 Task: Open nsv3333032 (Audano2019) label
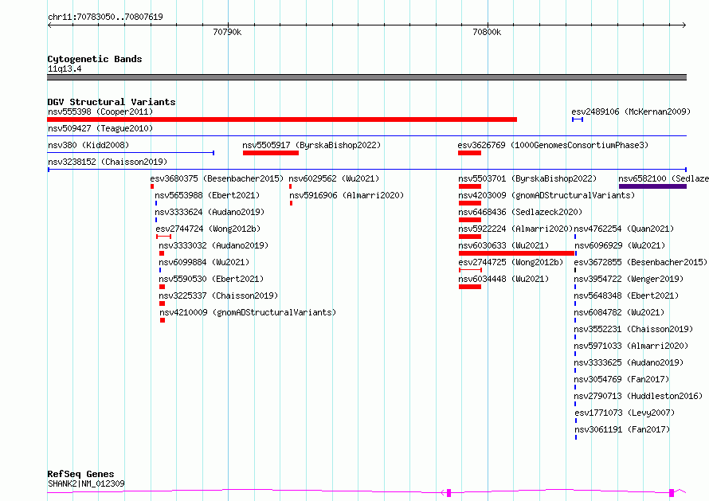pos(213,245)
